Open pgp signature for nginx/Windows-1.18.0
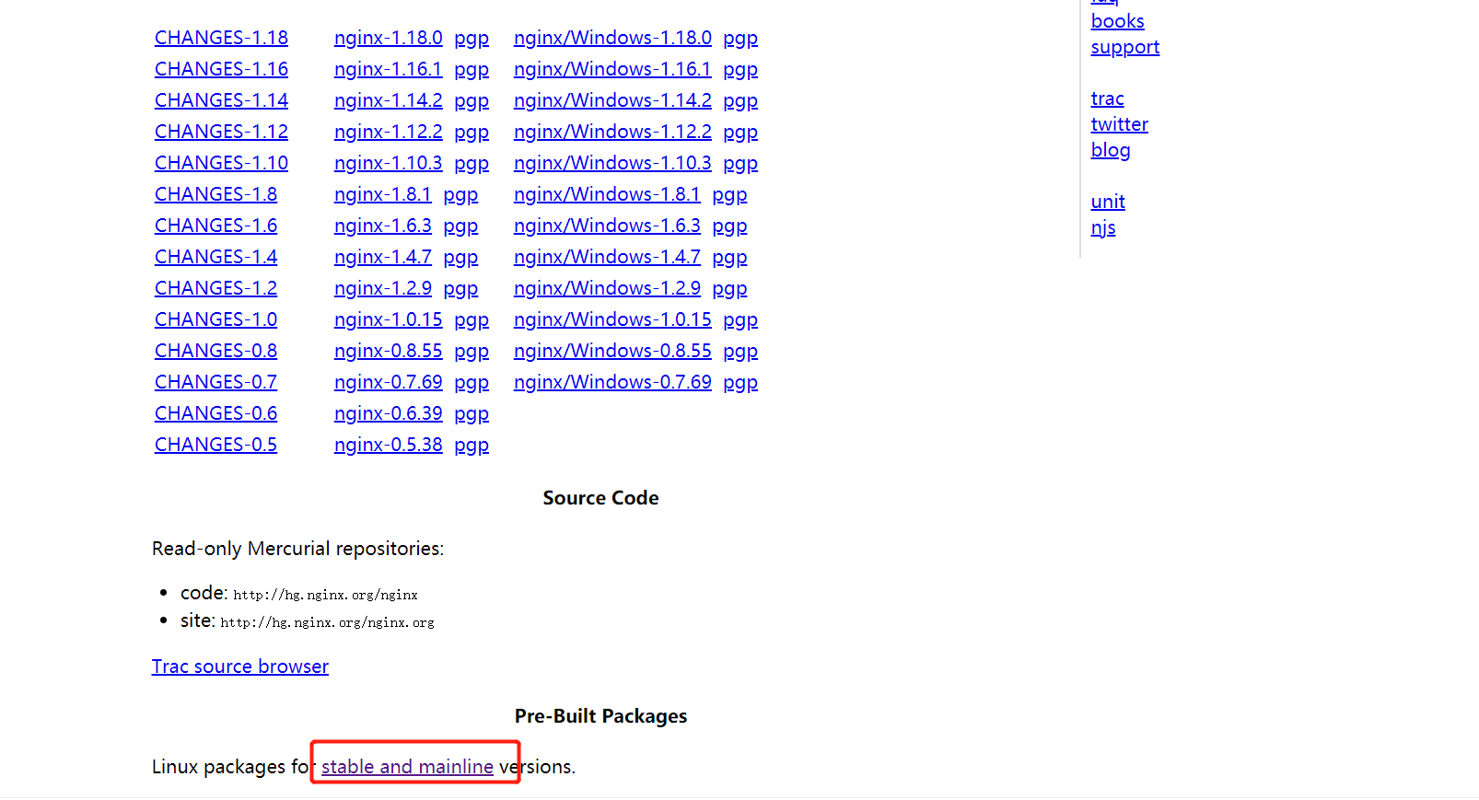The height and width of the screenshot is (800, 1479). point(740,39)
